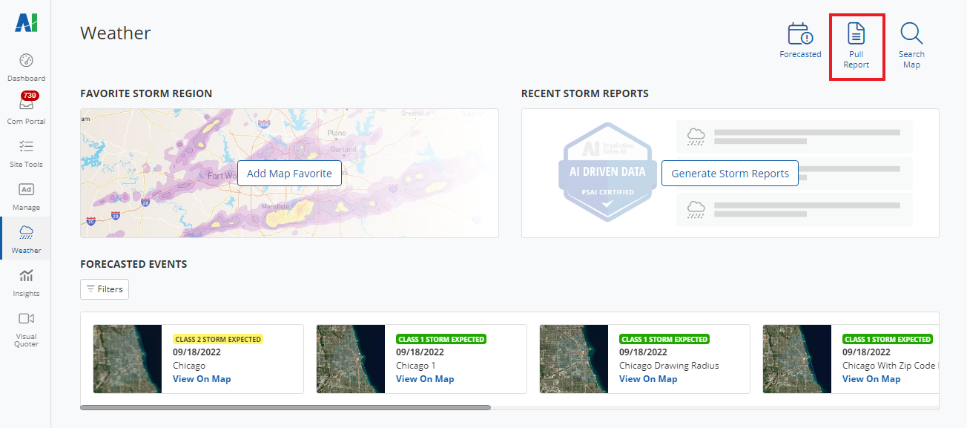Click the 739 notification badge
The image size is (967, 428).
click(30, 96)
